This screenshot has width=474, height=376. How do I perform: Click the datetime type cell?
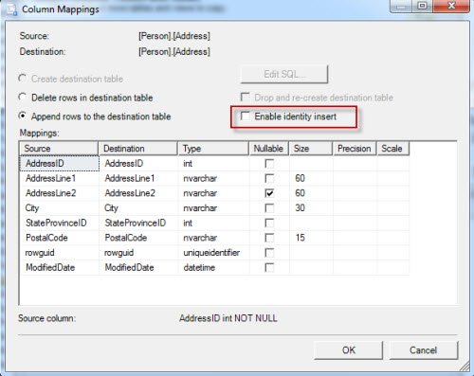click(213, 267)
